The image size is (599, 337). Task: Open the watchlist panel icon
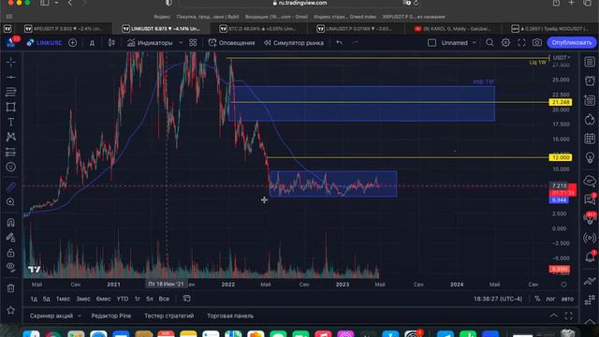[590, 62]
